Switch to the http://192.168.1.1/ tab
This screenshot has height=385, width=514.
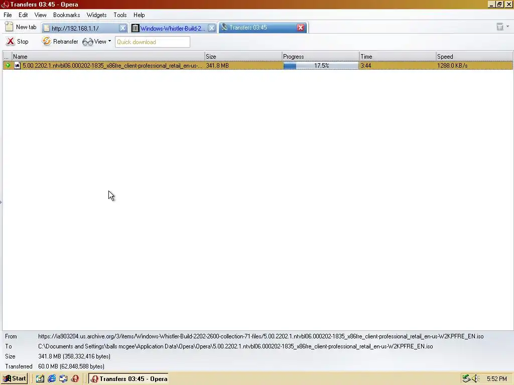pyautogui.click(x=84, y=28)
